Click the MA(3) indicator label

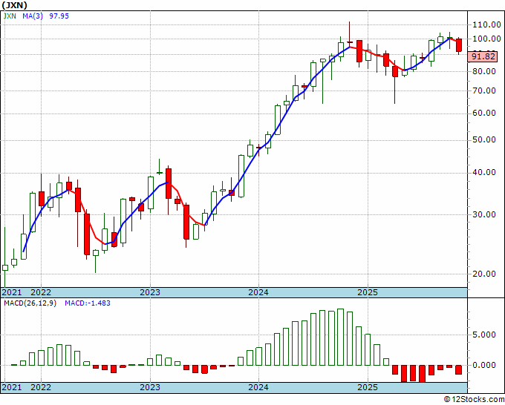click(x=33, y=16)
